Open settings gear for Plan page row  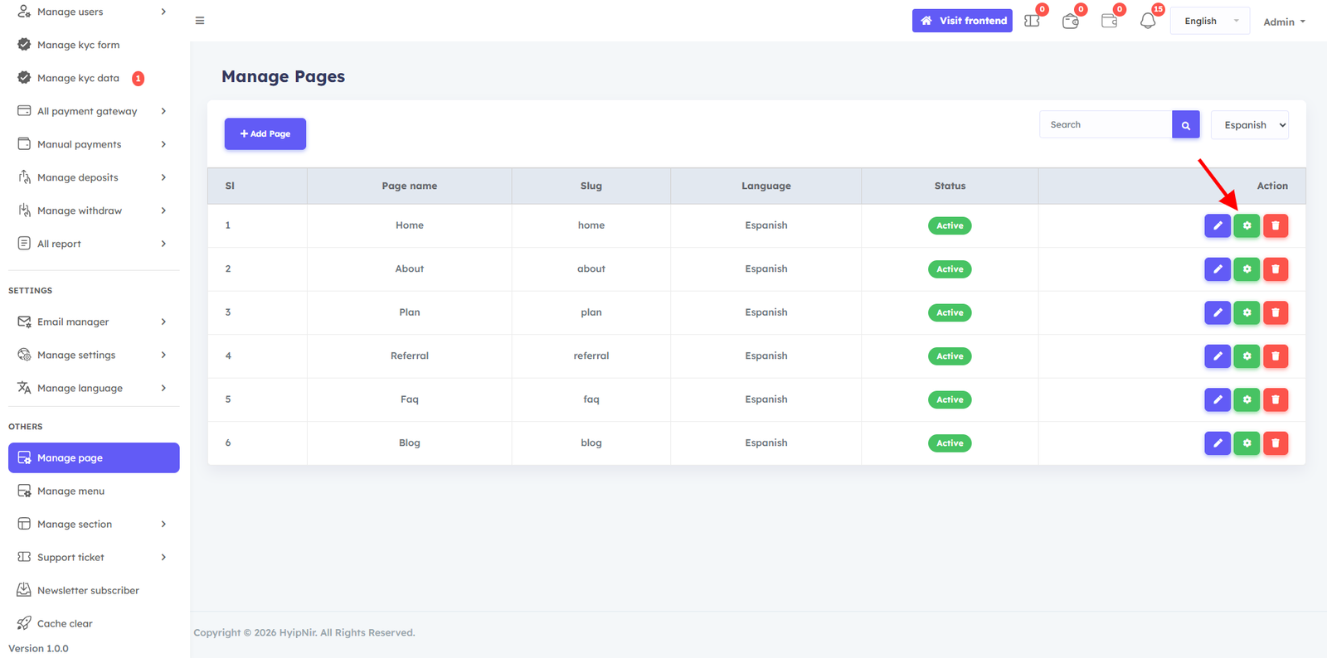[x=1246, y=312]
